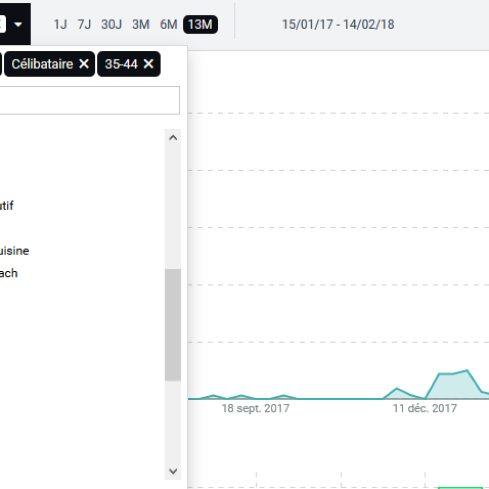Click the Célibataire tag label
The image size is (489, 489).
pos(42,64)
